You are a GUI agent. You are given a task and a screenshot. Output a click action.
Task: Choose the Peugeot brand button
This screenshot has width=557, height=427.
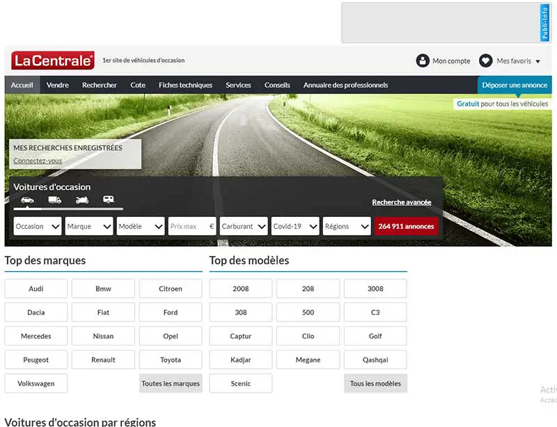point(36,360)
